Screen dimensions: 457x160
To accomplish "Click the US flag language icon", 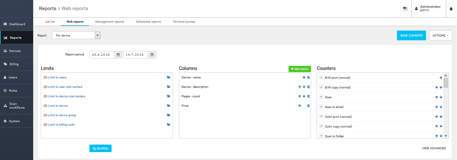I will click(405, 9).
